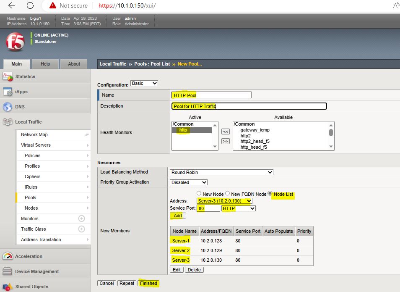The image size is (400, 292).
Task: Click the DNS globe icon
Action: click(8, 107)
